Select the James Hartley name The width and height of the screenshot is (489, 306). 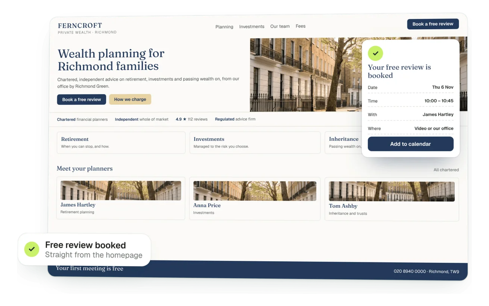(78, 205)
